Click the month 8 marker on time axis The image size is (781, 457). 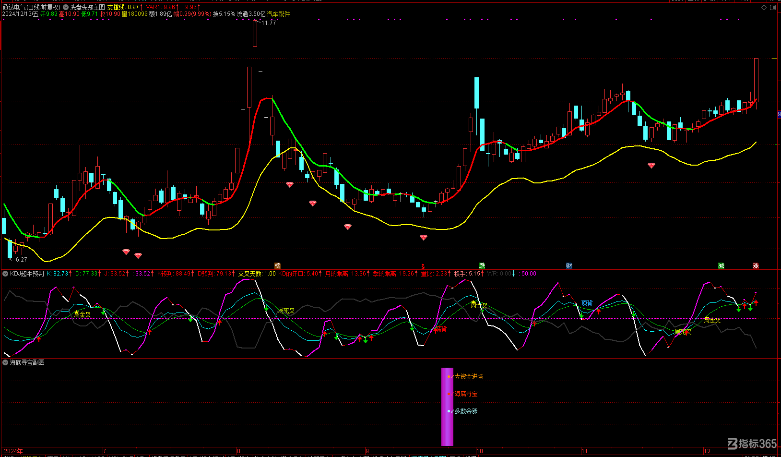point(238,451)
